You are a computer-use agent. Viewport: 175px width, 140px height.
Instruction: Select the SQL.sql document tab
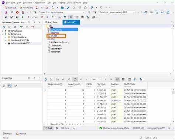coord(71,22)
